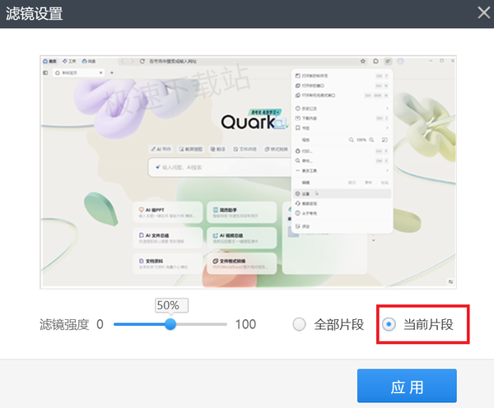
Task: Expand the history submenu arrow in the preview menu
Action: (387, 109)
